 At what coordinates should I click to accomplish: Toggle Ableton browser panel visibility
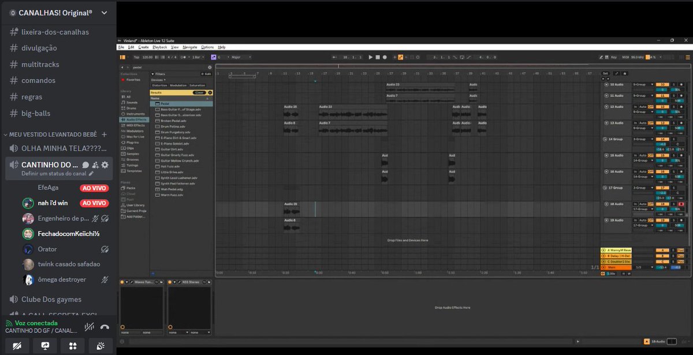coord(122,57)
